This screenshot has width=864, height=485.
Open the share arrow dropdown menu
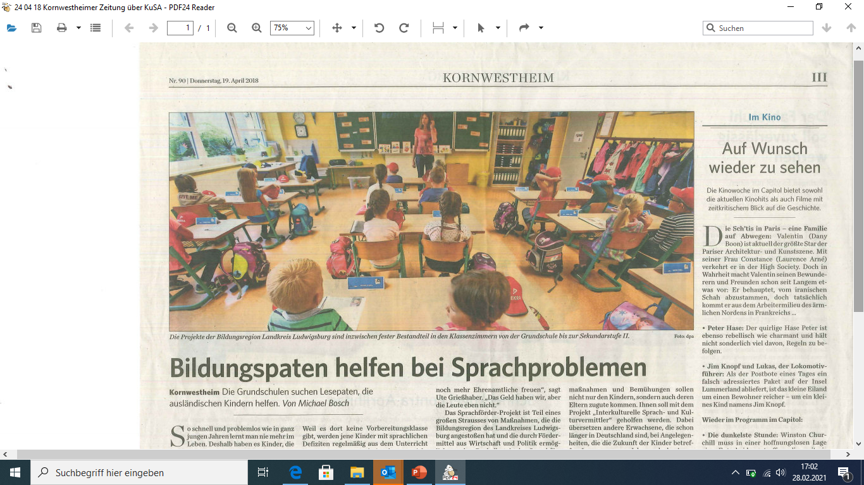coord(541,28)
